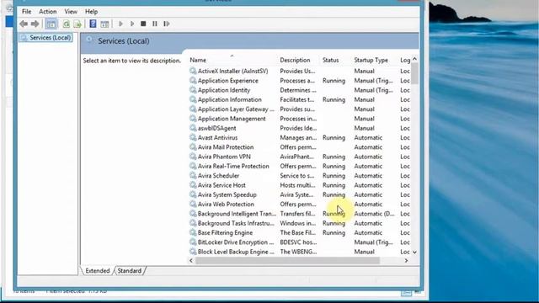539x303 pixels.
Task: Click the aswbIDSAgent service gear icon
Action: click(x=193, y=128)
